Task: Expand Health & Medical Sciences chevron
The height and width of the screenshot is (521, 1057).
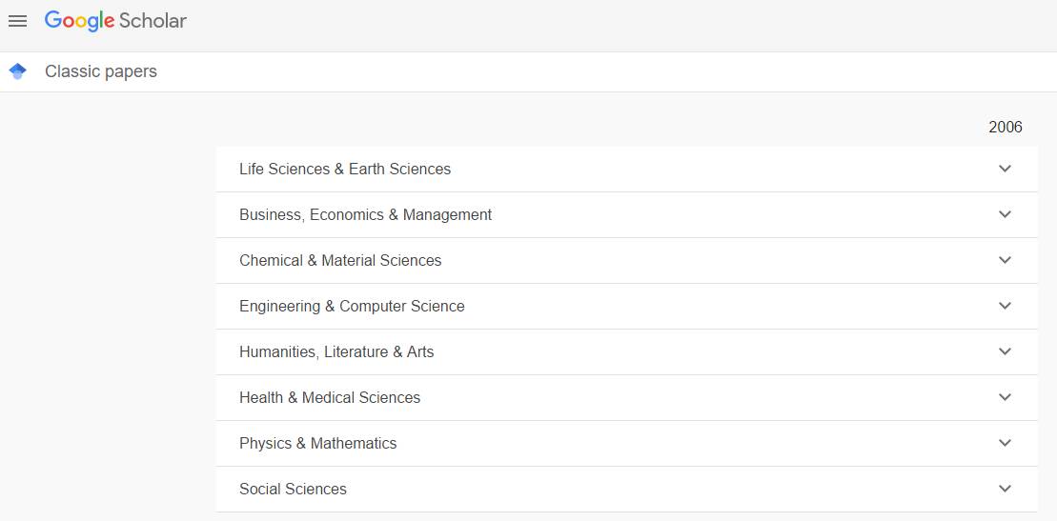Action: (1005, 397)
